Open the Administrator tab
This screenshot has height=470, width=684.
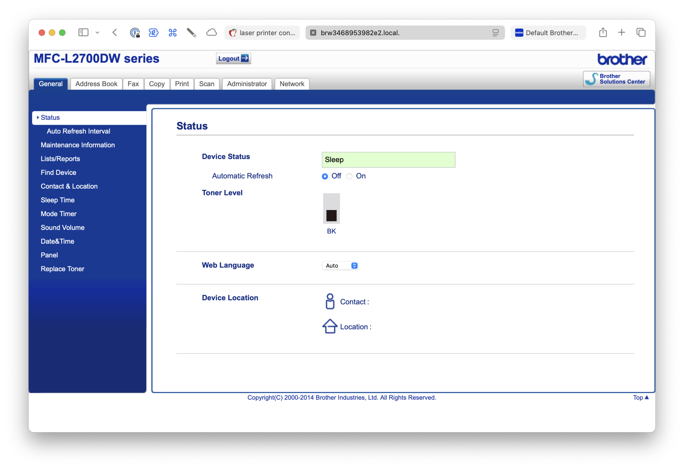[247, 84]
